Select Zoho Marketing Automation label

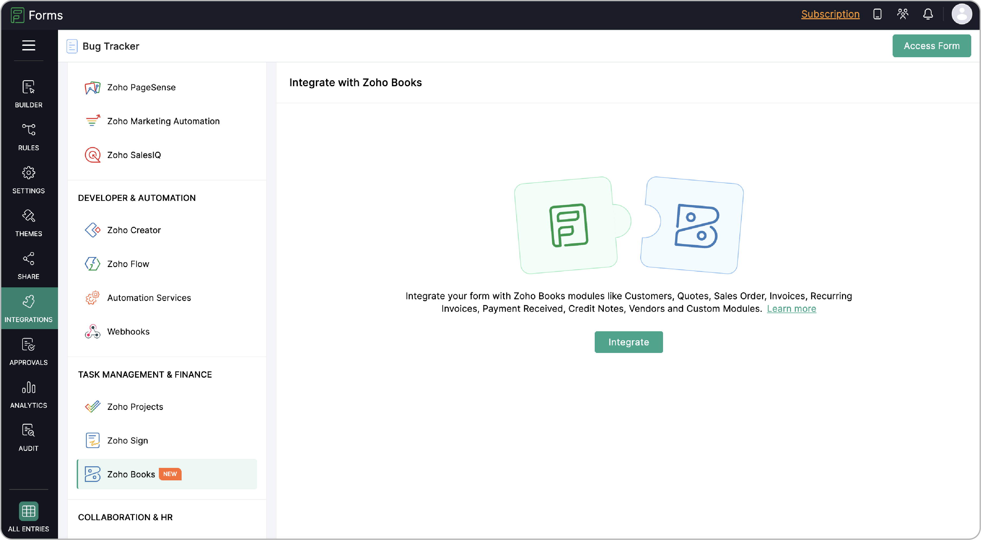point(163,121)
